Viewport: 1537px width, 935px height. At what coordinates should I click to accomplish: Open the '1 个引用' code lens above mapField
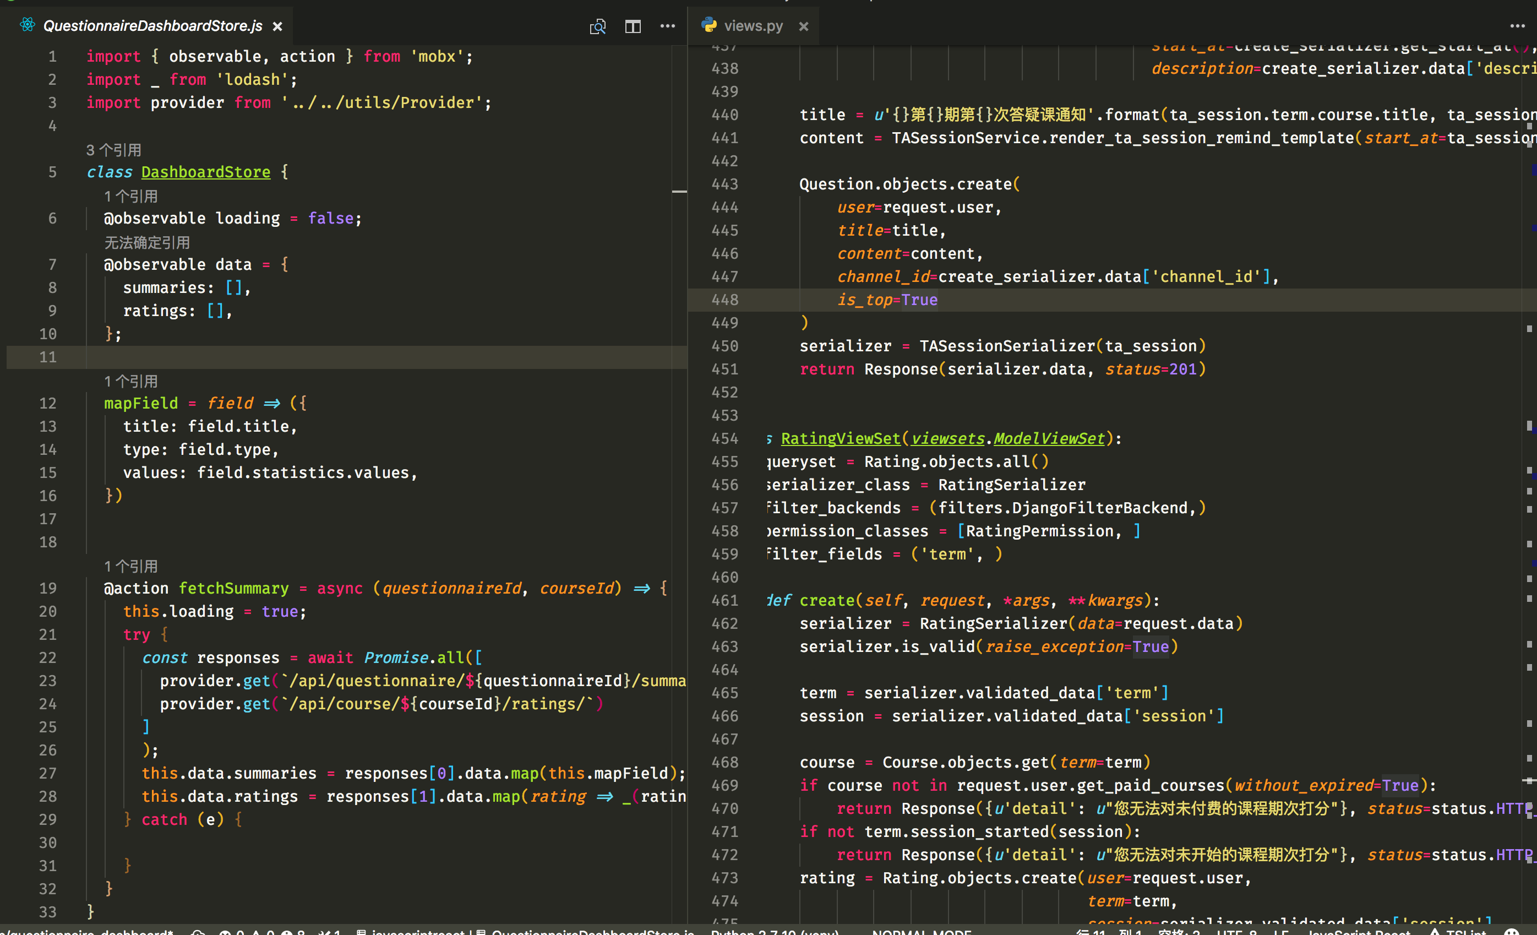131,380
